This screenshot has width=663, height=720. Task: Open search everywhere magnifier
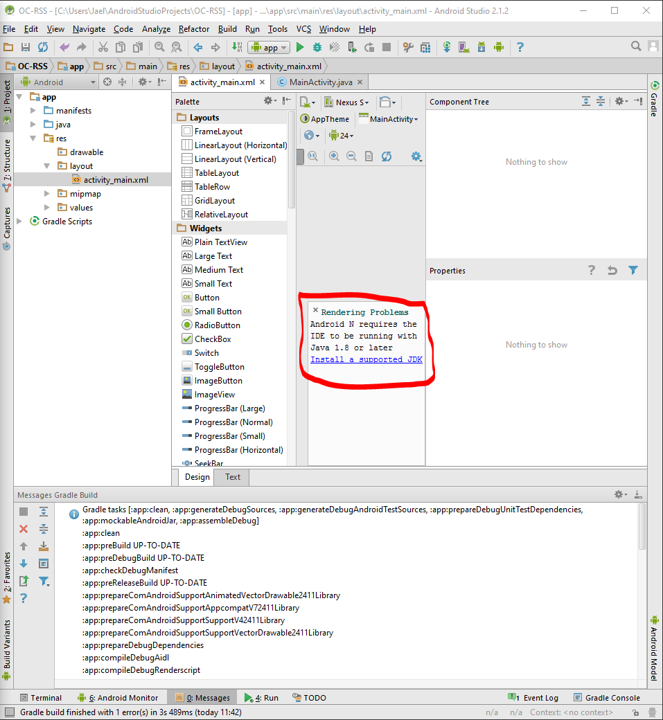click(x=635, y=46)
